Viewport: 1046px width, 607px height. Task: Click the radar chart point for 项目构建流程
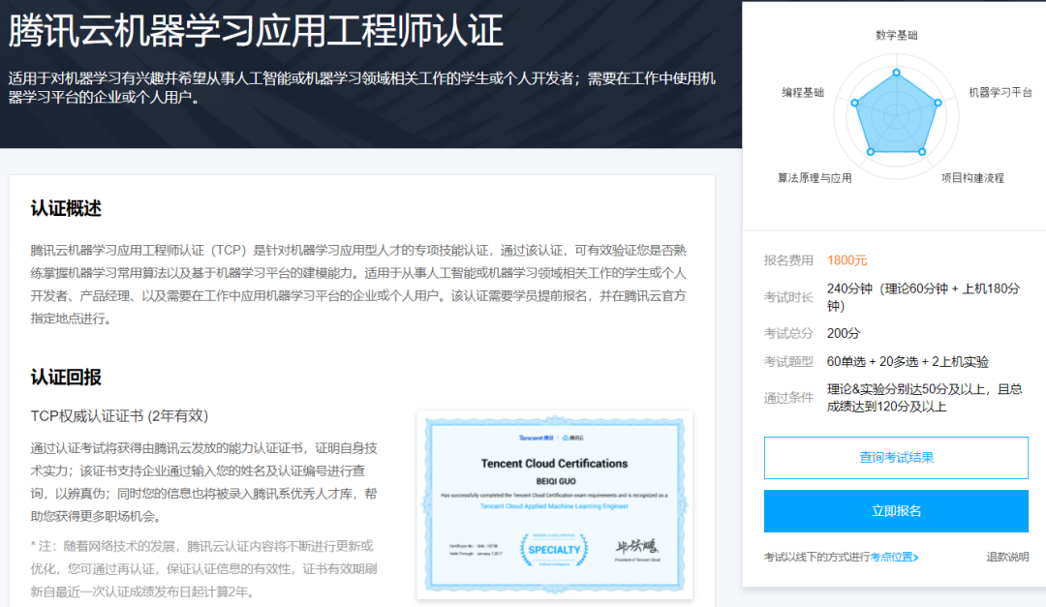[x=922, y=152]
